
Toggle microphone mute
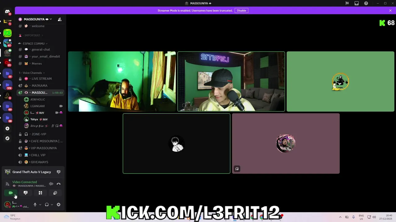[35, 204]
